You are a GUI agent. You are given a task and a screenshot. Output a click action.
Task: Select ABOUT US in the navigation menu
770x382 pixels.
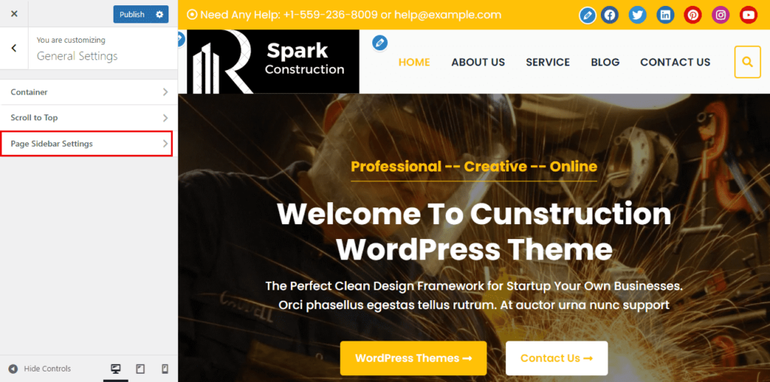(477, 62)
